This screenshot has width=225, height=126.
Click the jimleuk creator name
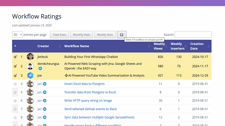[x=43, y=57]
